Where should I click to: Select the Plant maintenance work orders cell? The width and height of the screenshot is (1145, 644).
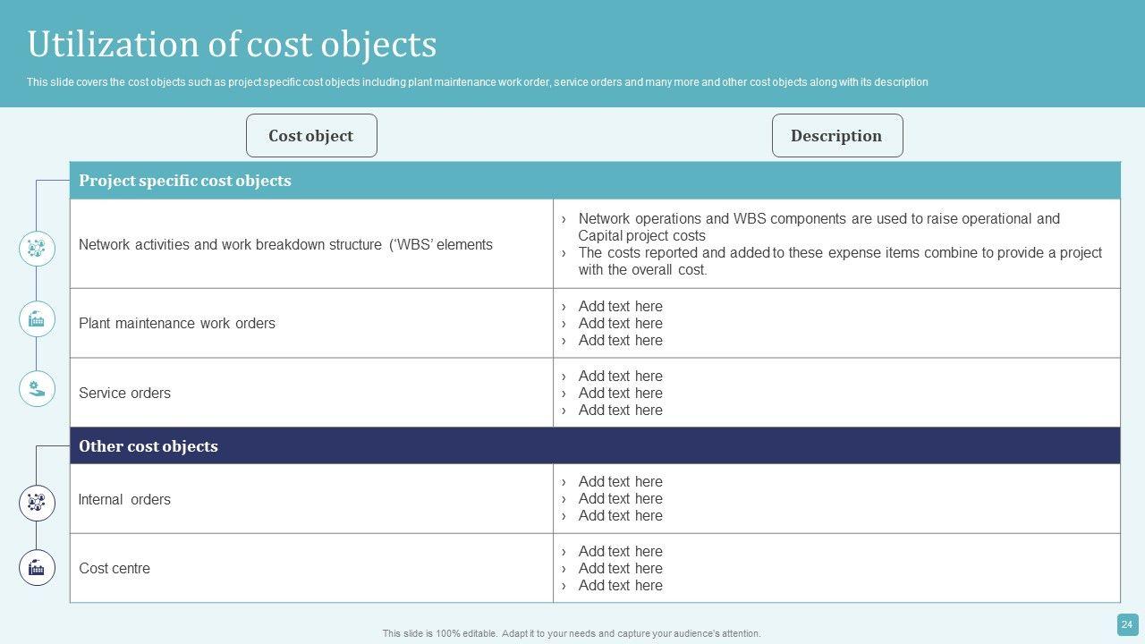pyautogui.click(x=177, y=323)
